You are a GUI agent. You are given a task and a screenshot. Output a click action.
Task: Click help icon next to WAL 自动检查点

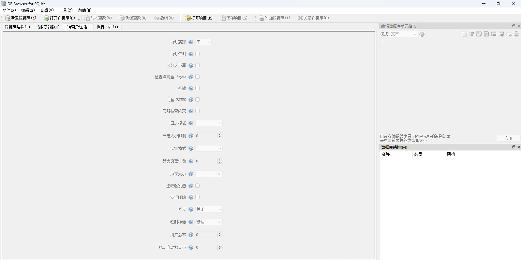[x=191, y=247]
